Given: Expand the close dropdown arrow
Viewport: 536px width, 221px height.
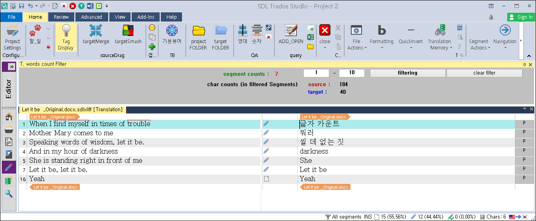Looking at the screenshot, I should click(325, 48).
